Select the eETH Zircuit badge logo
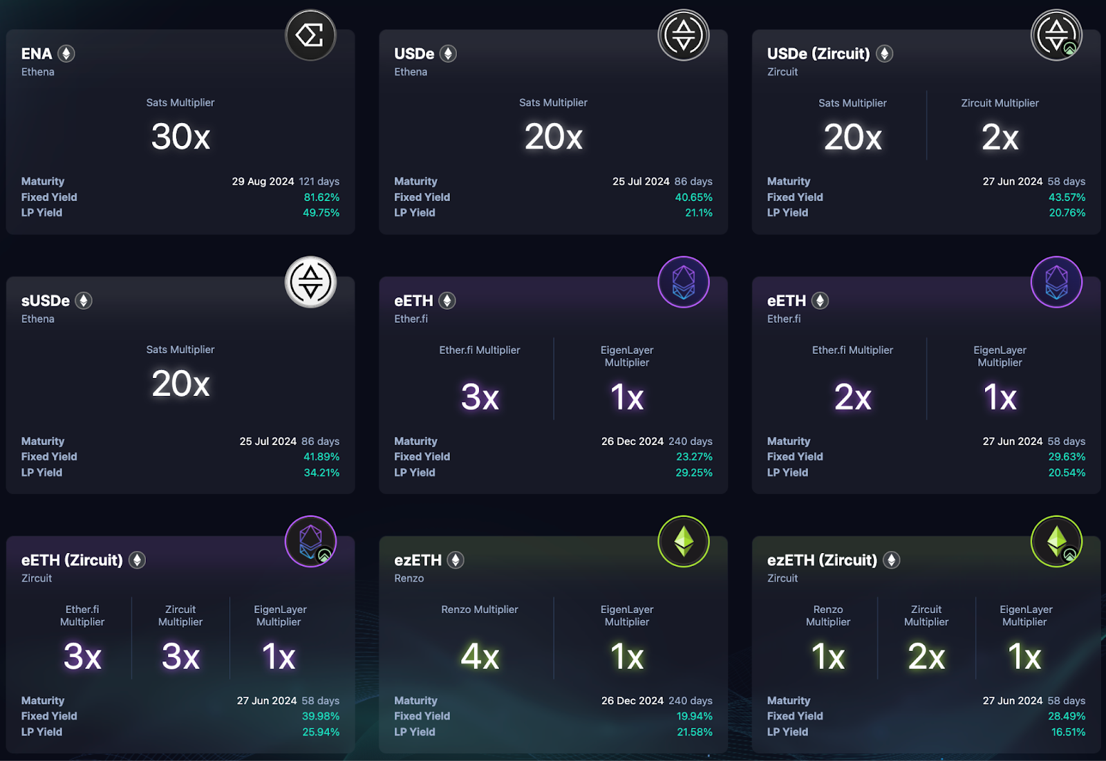The height and width of the screenshot is (761, 1106). click(312, 542)
